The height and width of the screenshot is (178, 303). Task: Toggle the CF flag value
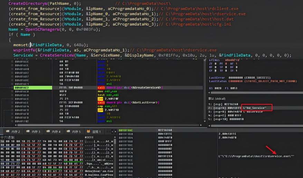216,71
